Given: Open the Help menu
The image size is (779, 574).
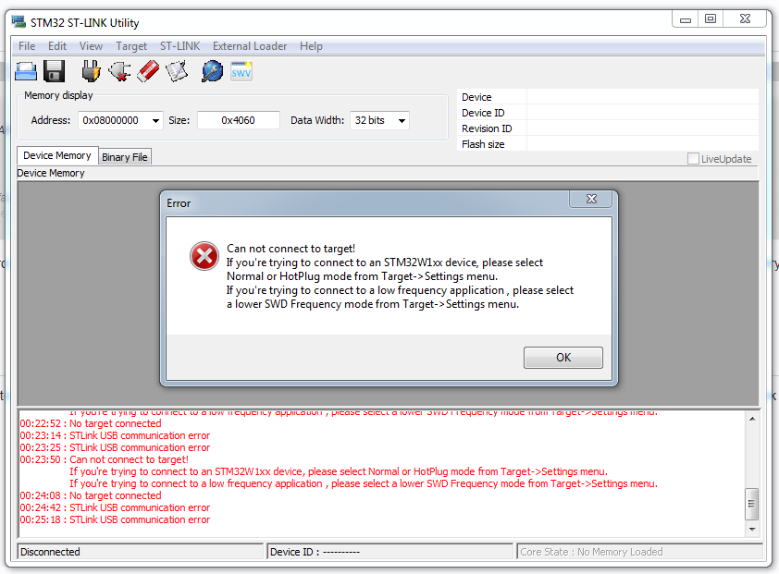Looking at the screenshot, I should pyautogui.click(x=311, y=46).
